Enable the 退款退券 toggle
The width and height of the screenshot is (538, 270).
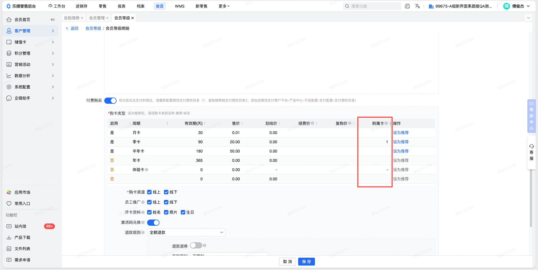pos(196,245)
